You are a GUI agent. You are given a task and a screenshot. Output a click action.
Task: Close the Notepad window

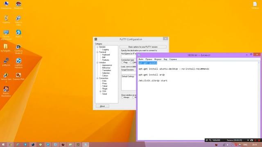click(x=257, y=54)
